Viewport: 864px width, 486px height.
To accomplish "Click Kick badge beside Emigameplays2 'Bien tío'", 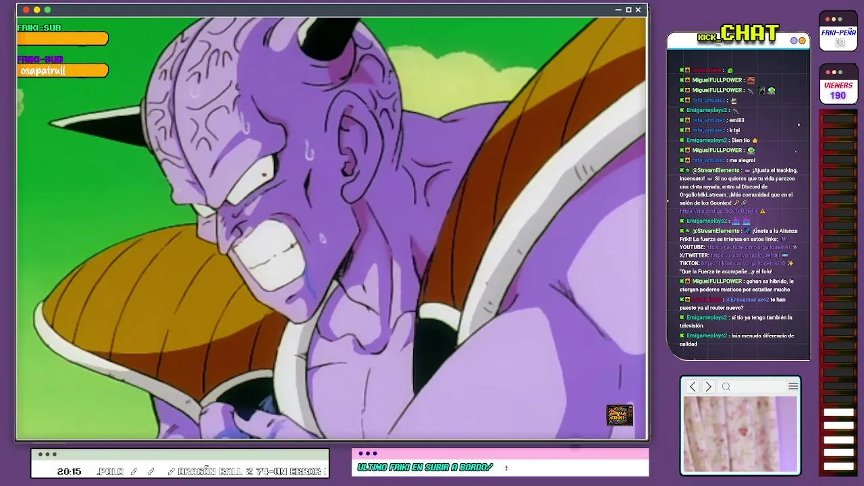I will pyautogui.click(x=682, y=140).
